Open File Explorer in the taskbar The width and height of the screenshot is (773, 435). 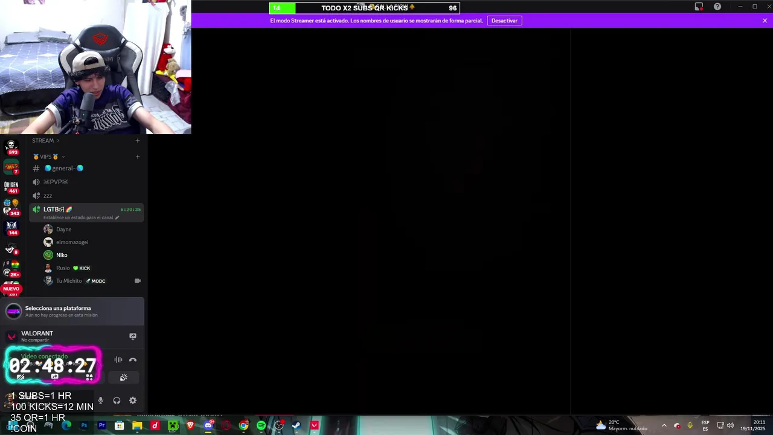tap(137, 425)
